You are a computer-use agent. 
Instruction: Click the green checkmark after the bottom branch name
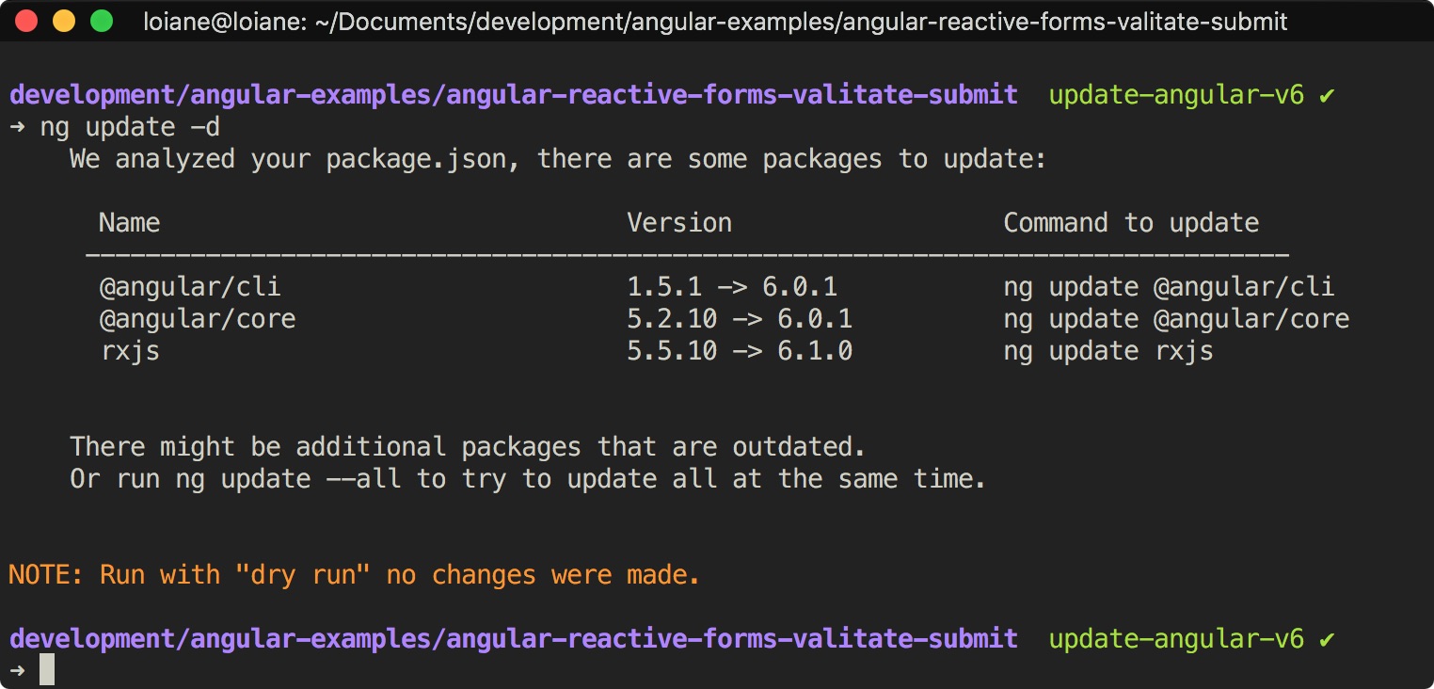1327,639
